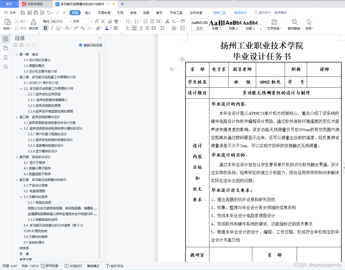Collapse the 第五章 chapter in outline
Image resolution: width=345 pixels, height=270 pixels.
[x=17, y=180]
